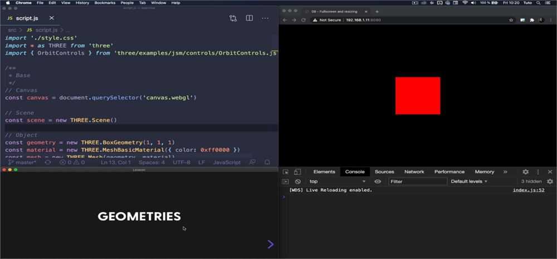The height and width of the screenshot is (259, 557).
Task: Click the LF end-of-line status item
Action: pos(202,162)
